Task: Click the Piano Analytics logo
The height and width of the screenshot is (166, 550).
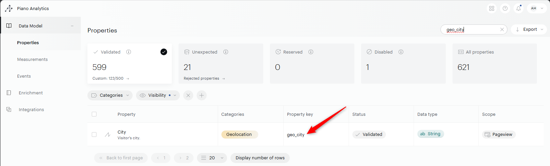Action: tap(9, 8)
